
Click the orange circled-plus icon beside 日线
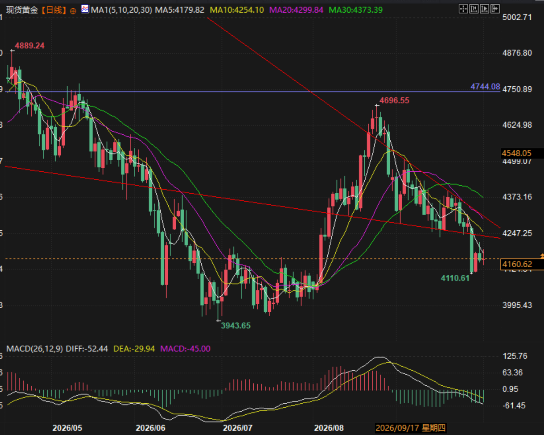coord(73,10)
